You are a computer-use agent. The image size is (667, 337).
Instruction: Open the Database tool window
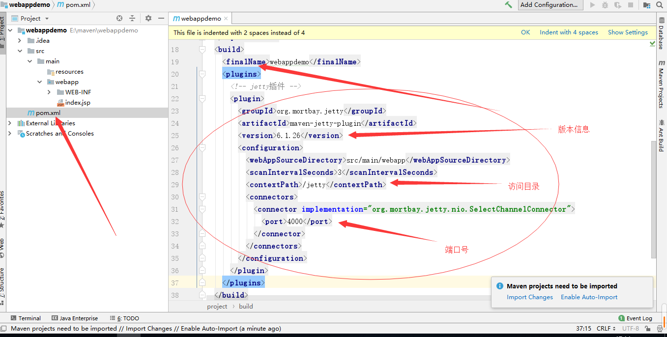(662, 33)
